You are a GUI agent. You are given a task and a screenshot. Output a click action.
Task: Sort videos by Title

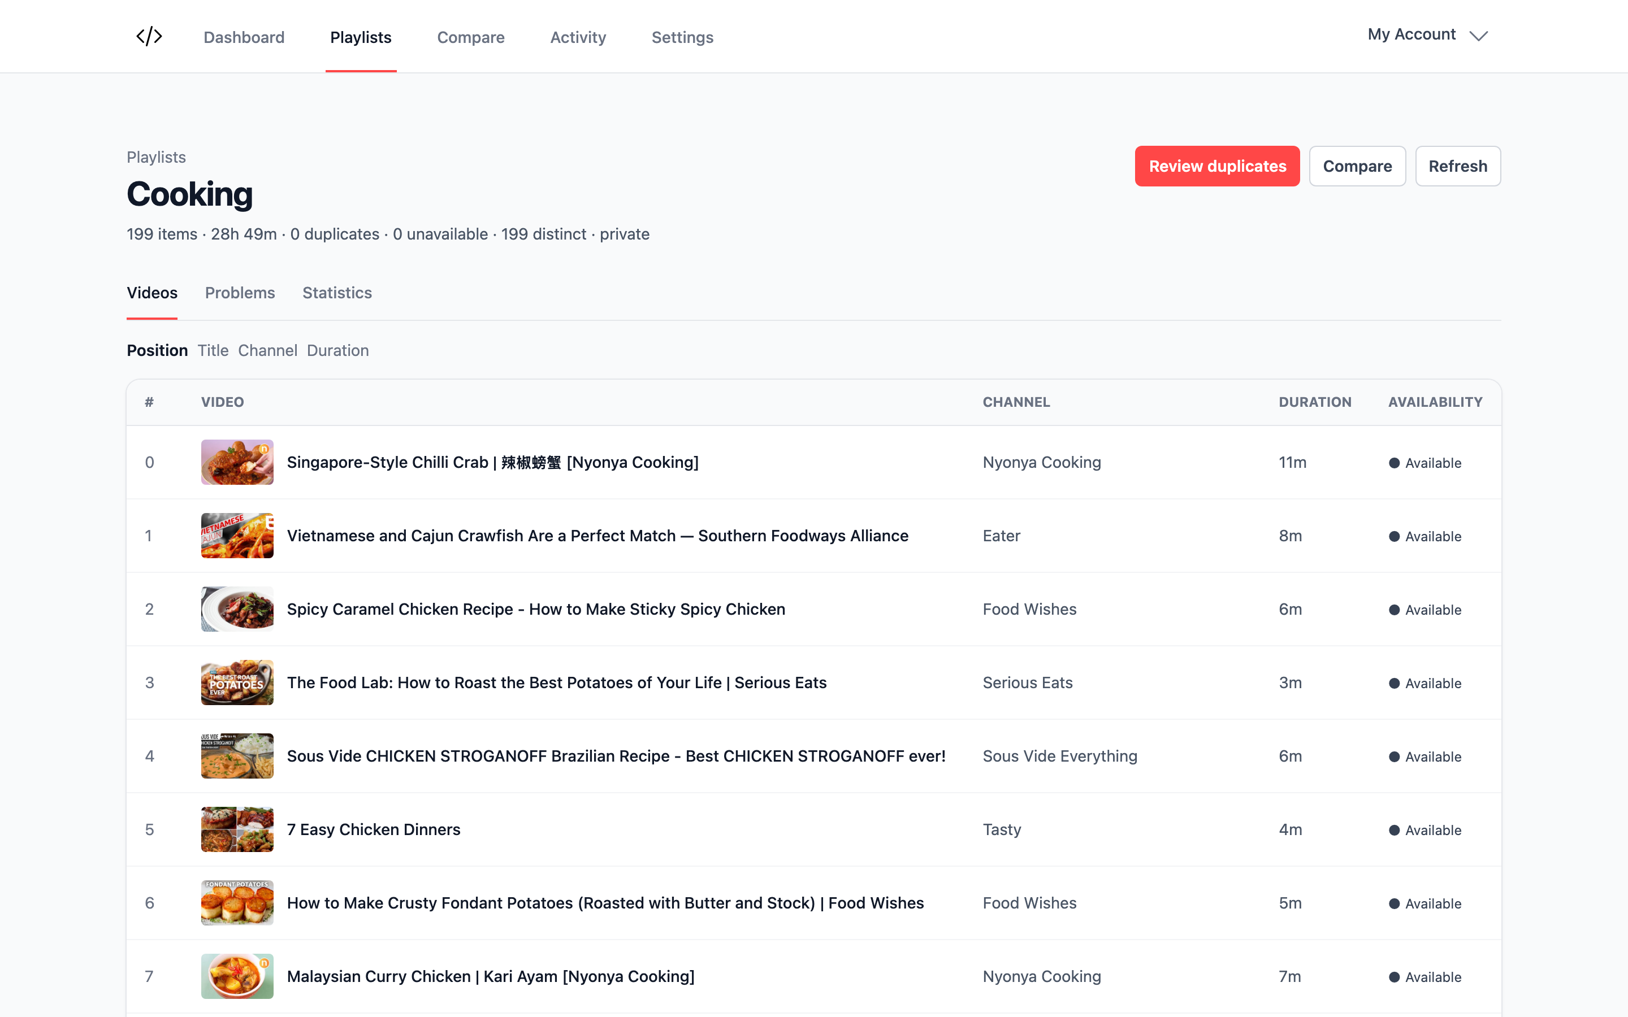(213, 350)
